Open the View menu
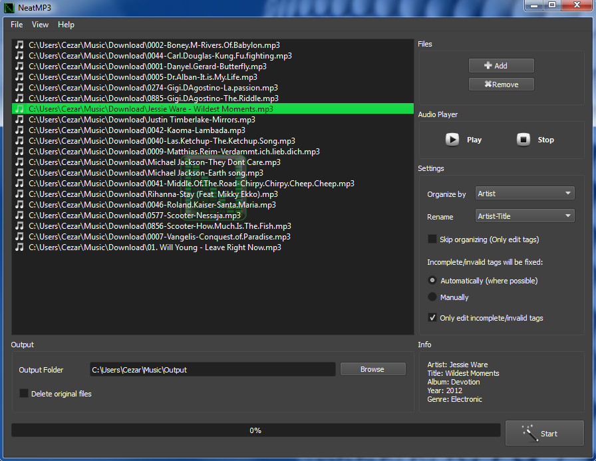The image size is (596, 461). 40,25
